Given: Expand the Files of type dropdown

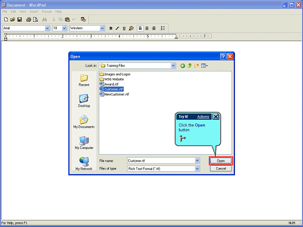Looking at the screenshot, I should pos(197,169).
